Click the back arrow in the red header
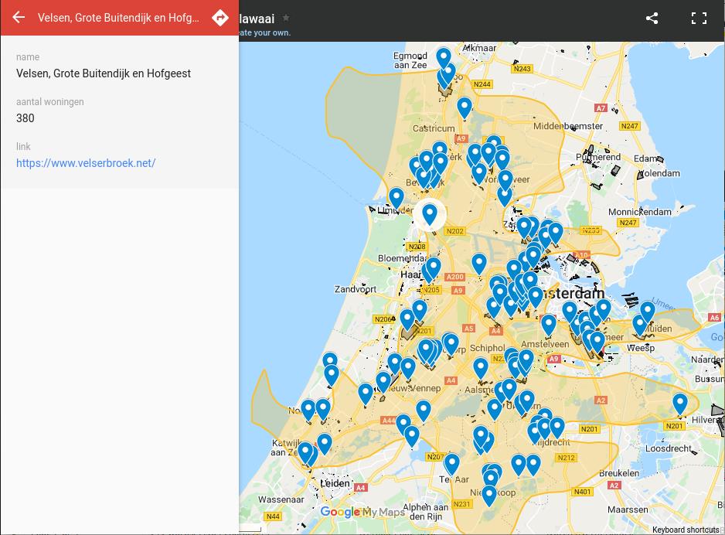725x535 pixels. coord(19,17)
